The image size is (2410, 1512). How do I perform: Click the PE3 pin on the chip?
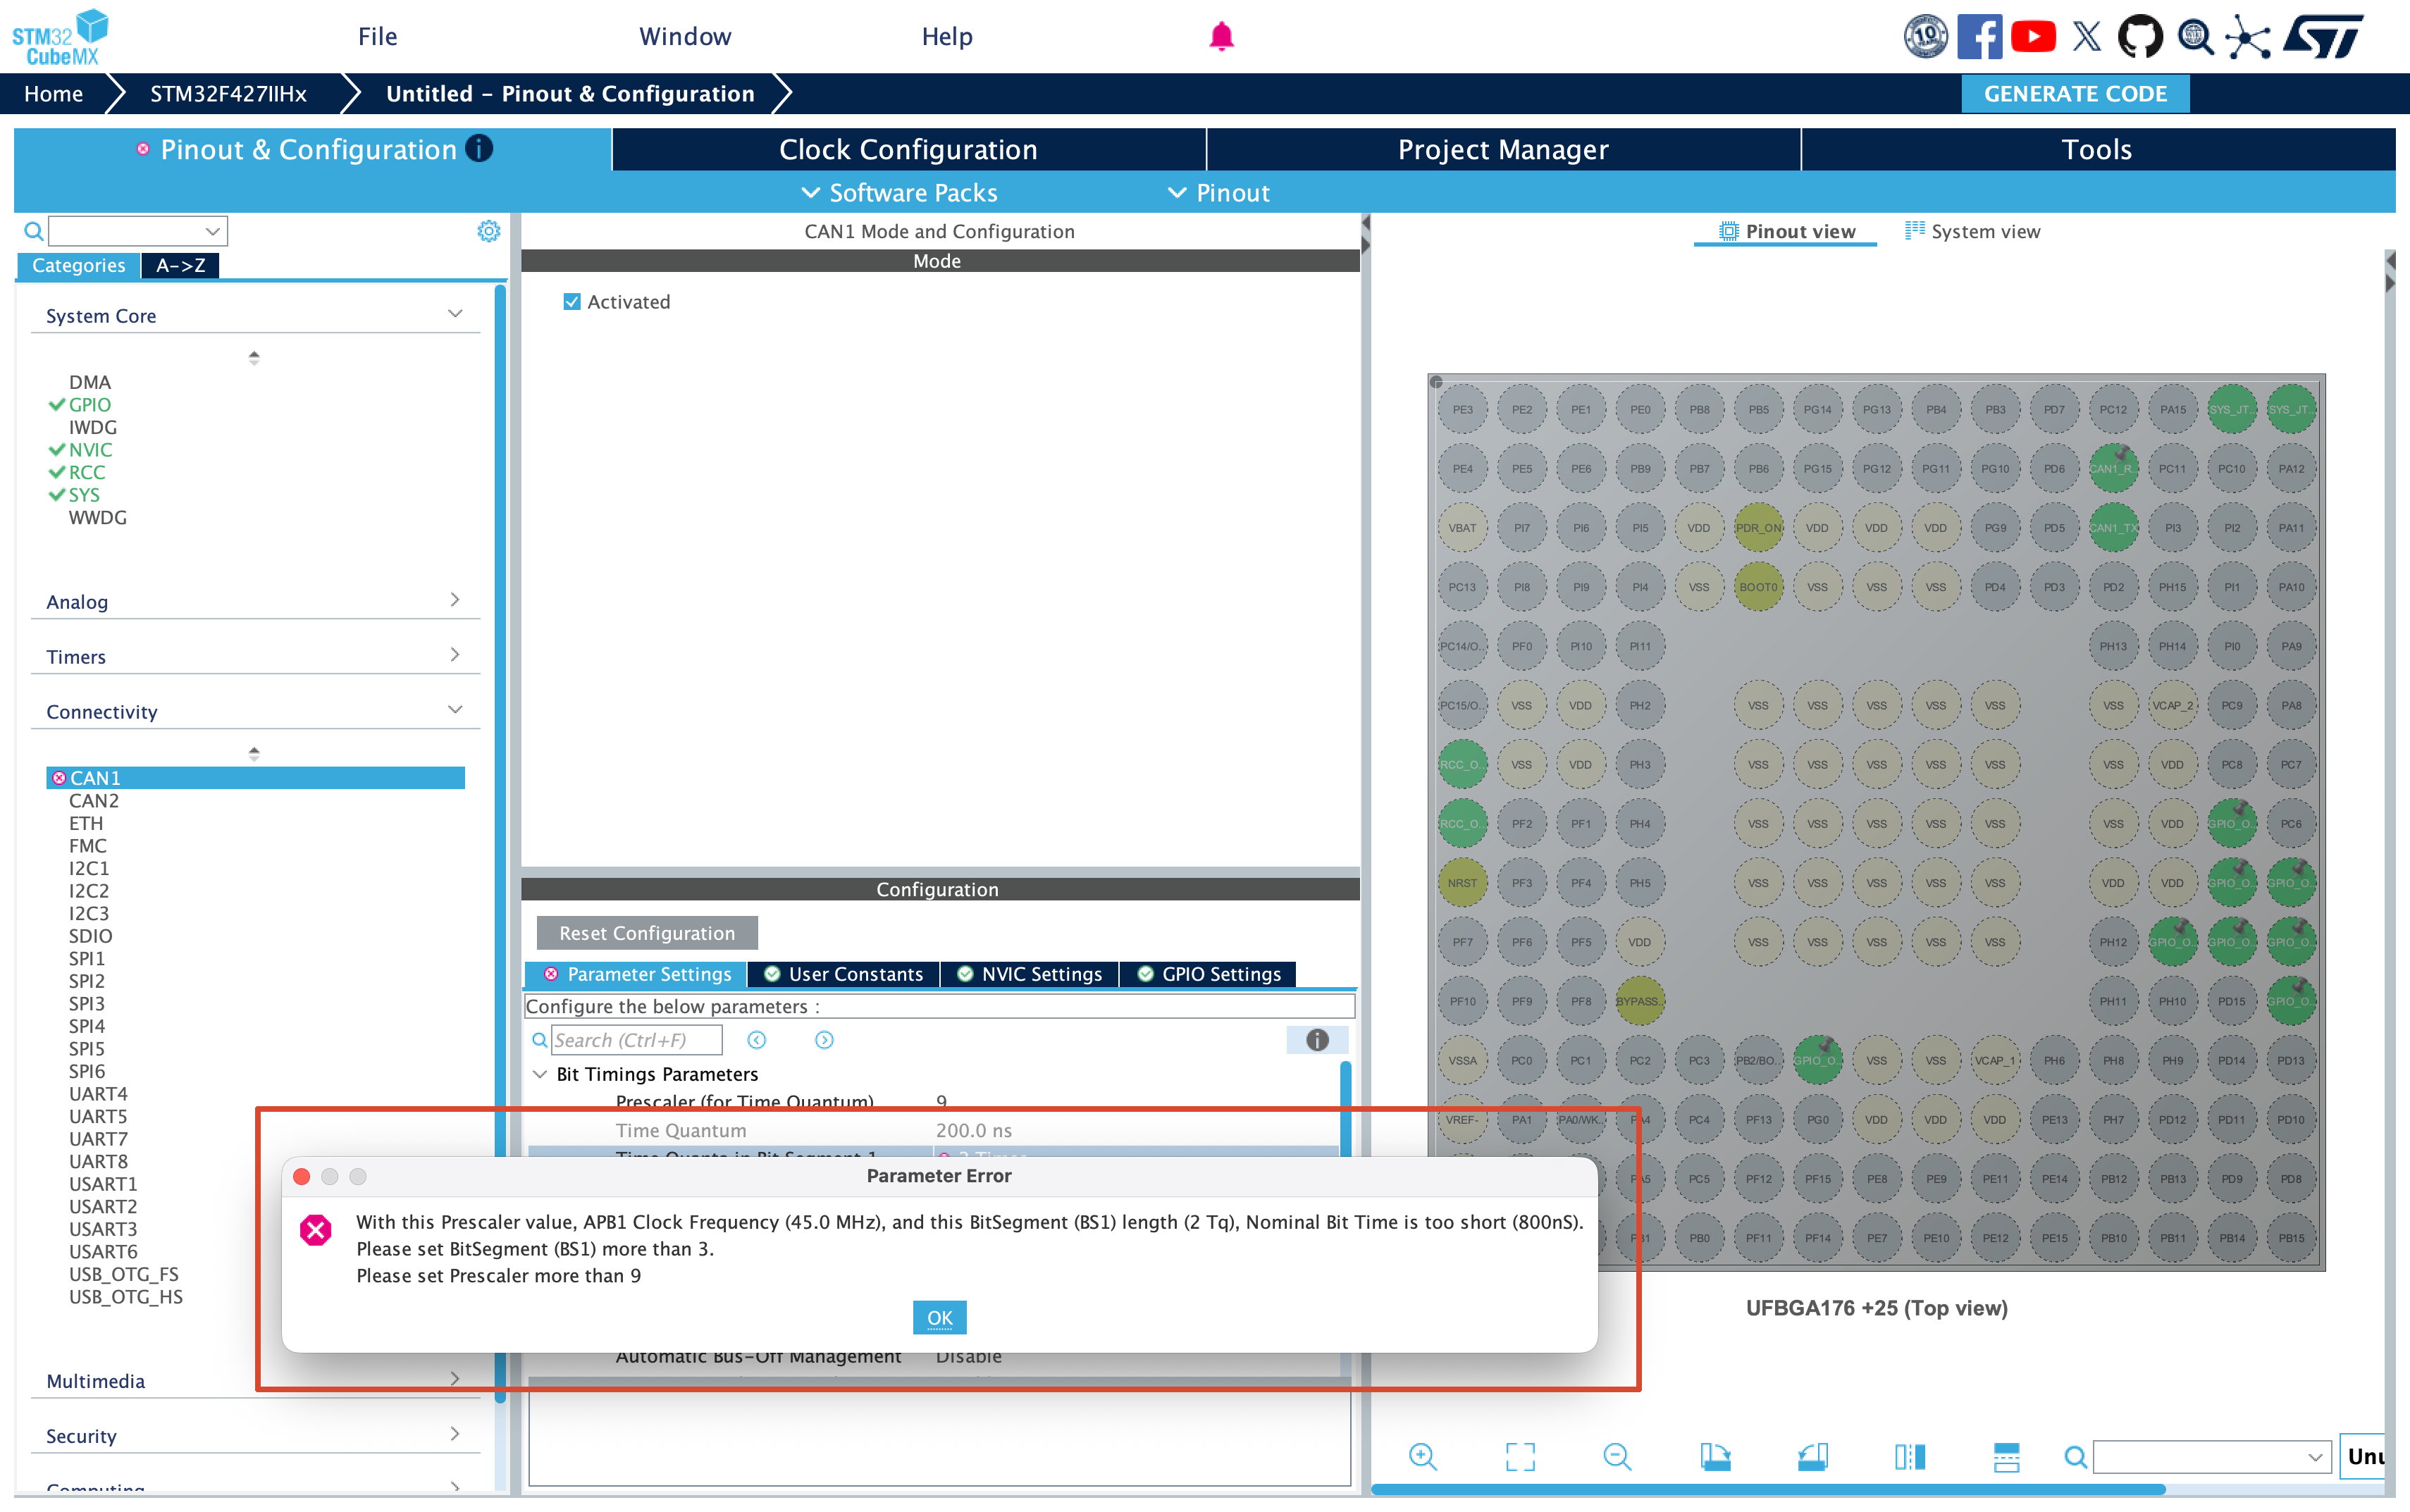click(x=1462, y=410)
